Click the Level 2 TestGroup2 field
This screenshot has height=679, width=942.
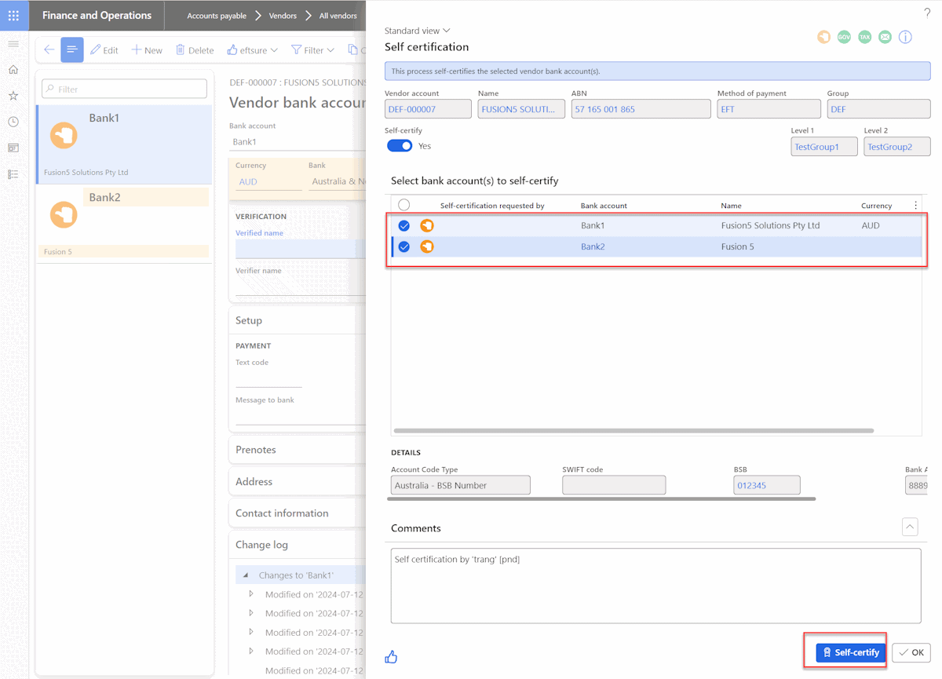click(897, 147)
